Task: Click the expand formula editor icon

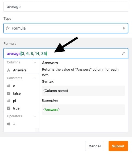Action: coord(123,54)
